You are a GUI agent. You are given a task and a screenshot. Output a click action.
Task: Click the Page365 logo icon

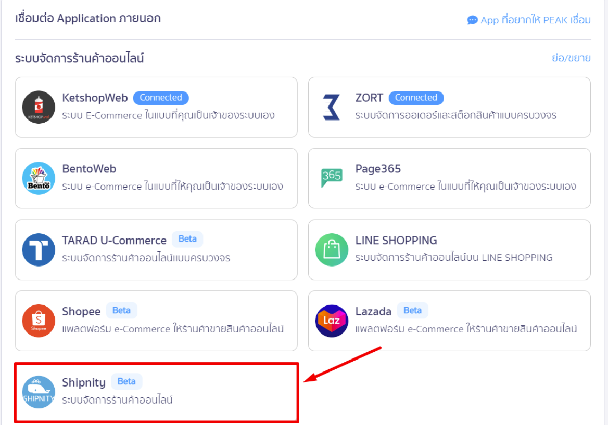tap(332, 178)
